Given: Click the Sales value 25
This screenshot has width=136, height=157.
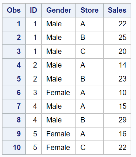Looking at the screenshot, I should [122, 37].
